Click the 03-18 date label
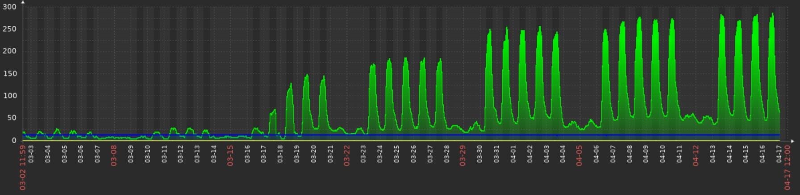The width and height of the screenshot is (800, 195). [280, 154]
